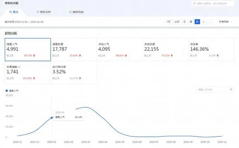Select the 点击人气 4,095 metric card
The image size is (239, 148).
(119, 49)
